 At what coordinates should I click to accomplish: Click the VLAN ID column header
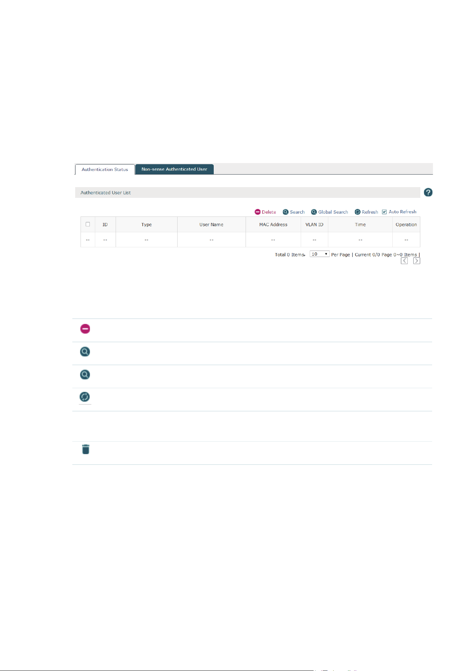click(314, 225)
